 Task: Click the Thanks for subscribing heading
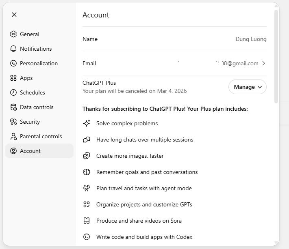pyautogui.click(x=165, y=109)
